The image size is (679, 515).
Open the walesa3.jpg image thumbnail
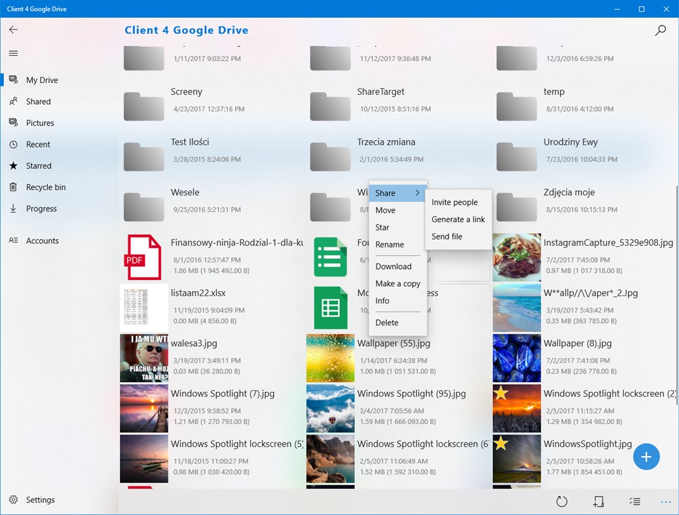pos(143,358)
